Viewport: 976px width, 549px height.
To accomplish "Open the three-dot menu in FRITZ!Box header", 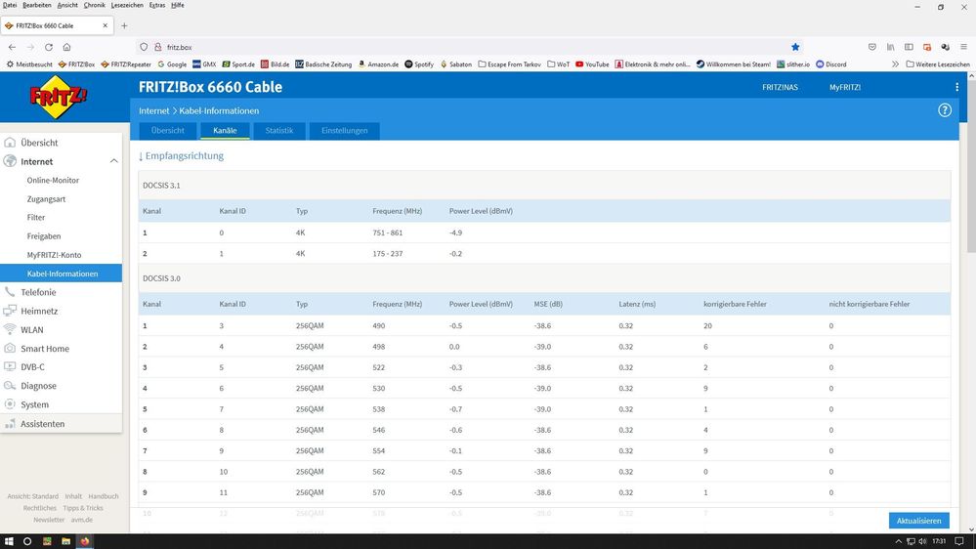I will (956, 87).
